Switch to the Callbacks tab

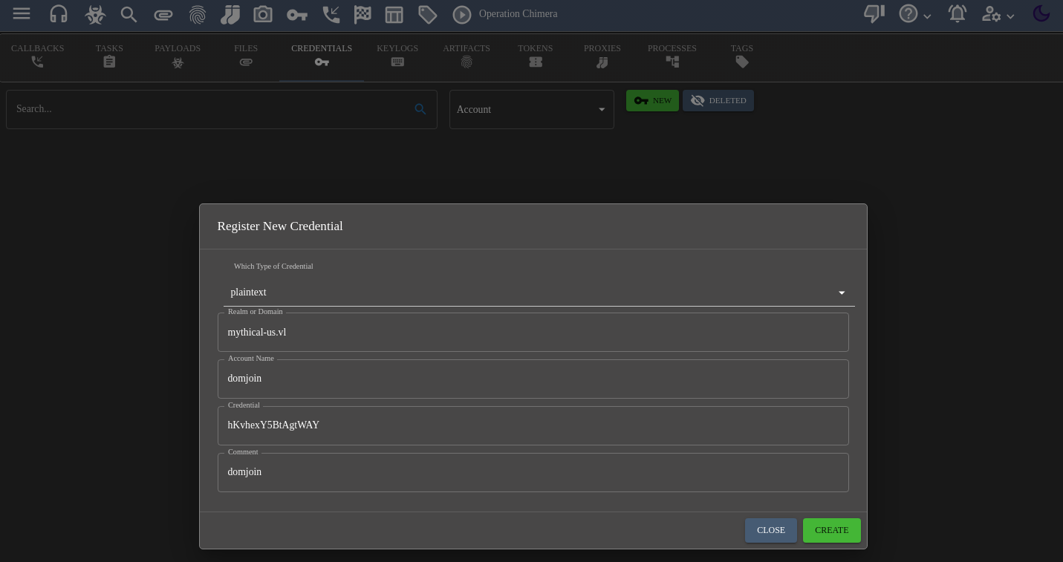[38, 56]
